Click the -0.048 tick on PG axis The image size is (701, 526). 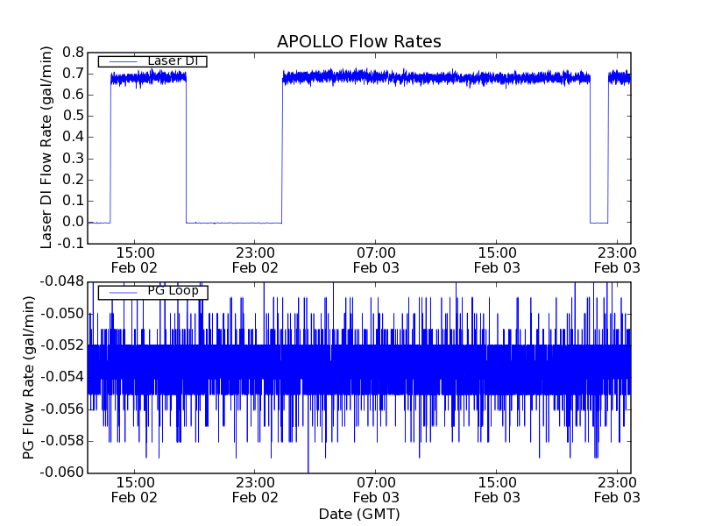pos(62,281)
